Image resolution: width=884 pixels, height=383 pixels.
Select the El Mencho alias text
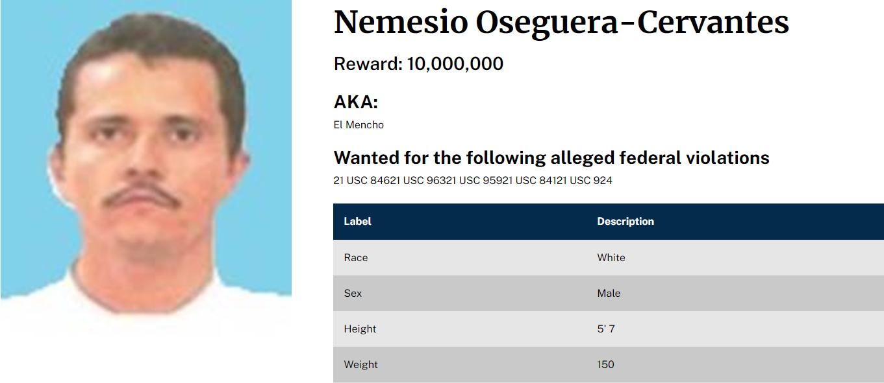pos(359,125)
